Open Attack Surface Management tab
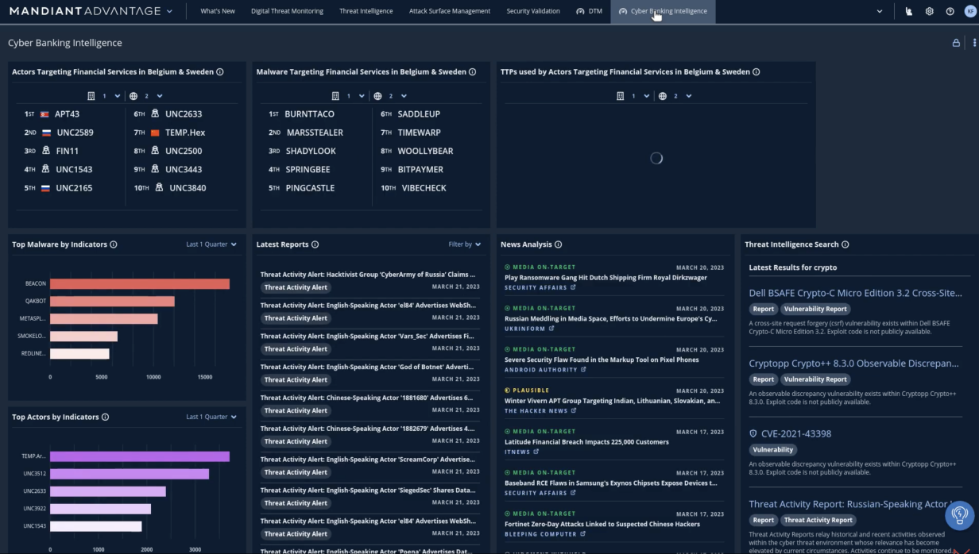Viewport: 979px width, 554px height. [450, 11]
